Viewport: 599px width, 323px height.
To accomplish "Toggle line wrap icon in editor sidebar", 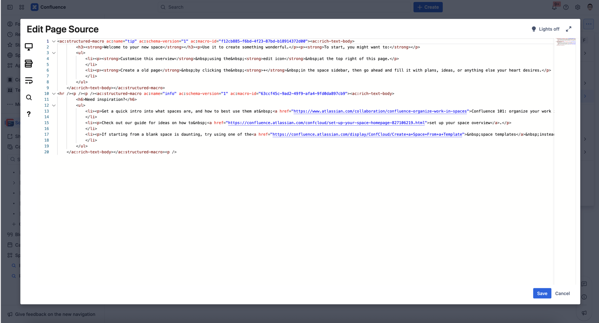I will (29, 80).
